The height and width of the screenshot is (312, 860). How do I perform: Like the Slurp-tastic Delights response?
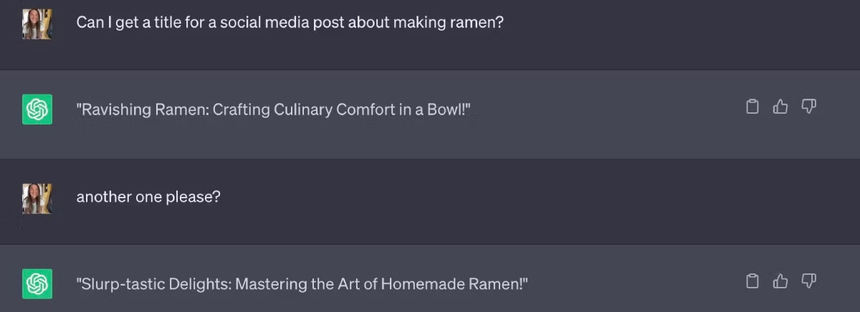(x=780, y=281)
